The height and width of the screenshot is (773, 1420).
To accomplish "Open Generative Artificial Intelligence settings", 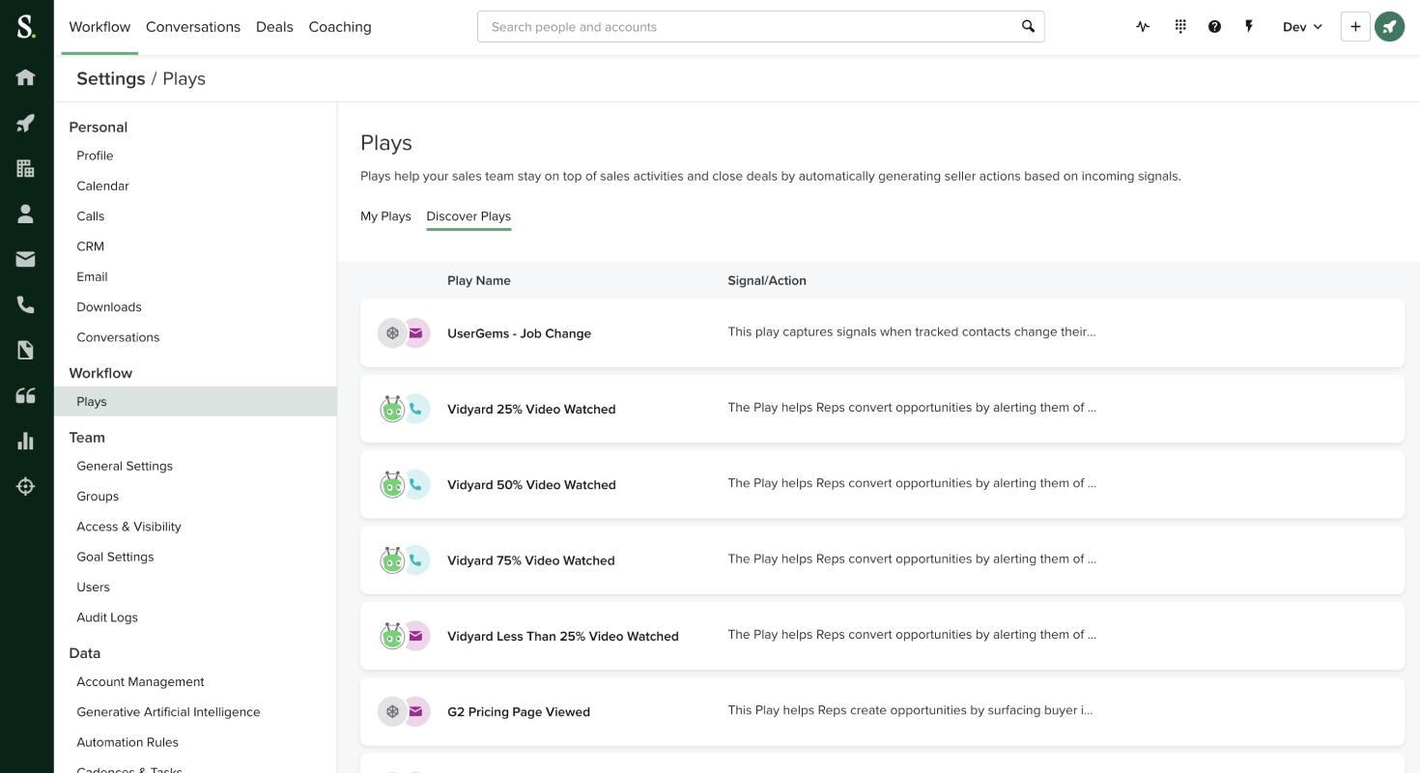I will [x=168, y=712].
